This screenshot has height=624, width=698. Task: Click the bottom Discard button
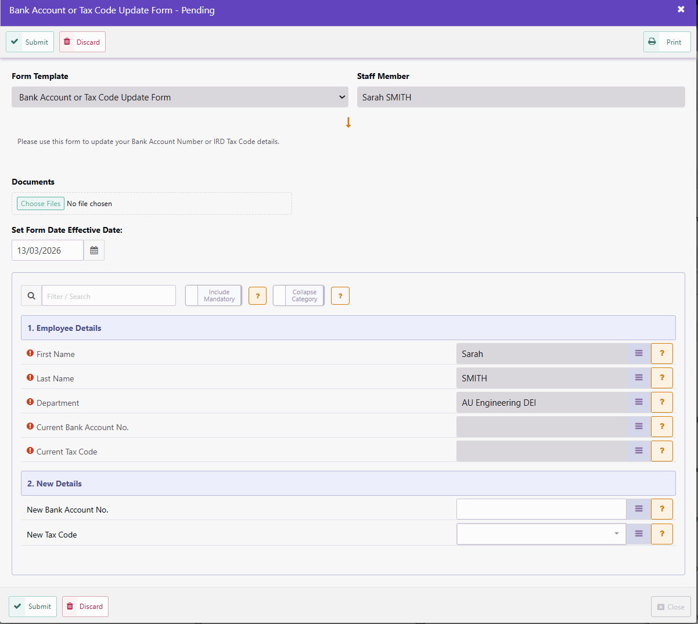tap(85, 607)
